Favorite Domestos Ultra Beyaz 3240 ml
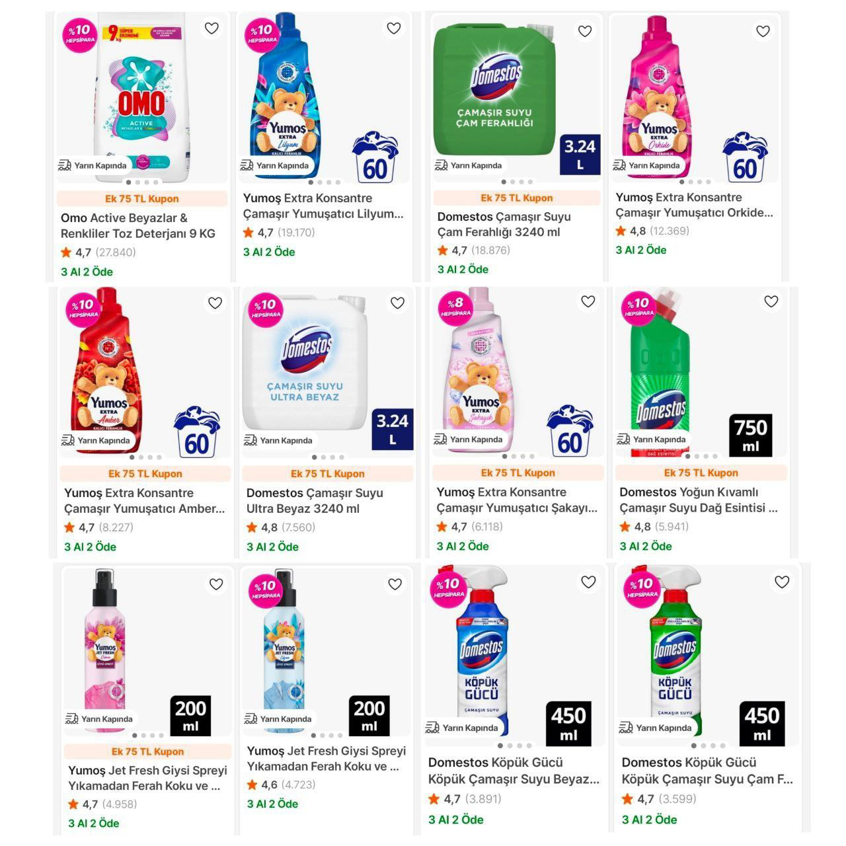This screenshot has height=846, width=846. (x=397, y=303)
